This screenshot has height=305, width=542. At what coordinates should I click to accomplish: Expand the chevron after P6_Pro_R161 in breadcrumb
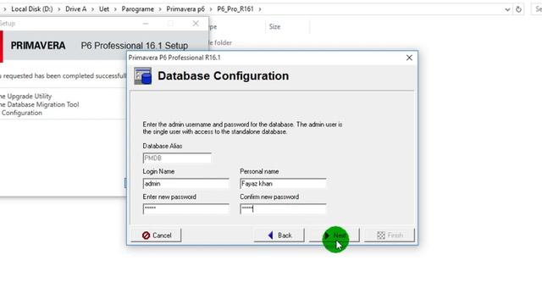click(260, 9)
